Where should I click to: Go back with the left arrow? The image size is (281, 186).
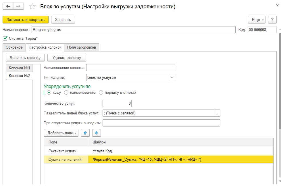pyautogui.click(x=8, y=6)
